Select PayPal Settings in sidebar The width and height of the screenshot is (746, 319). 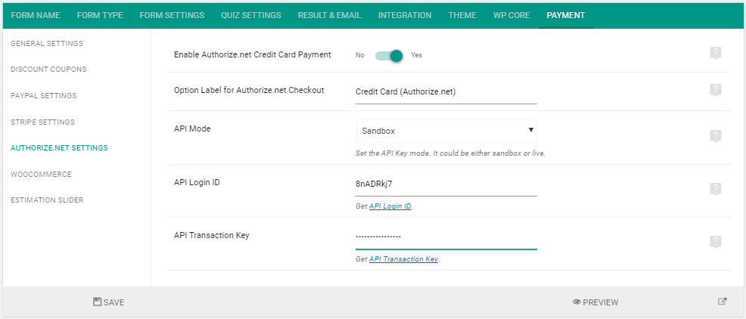43,96
